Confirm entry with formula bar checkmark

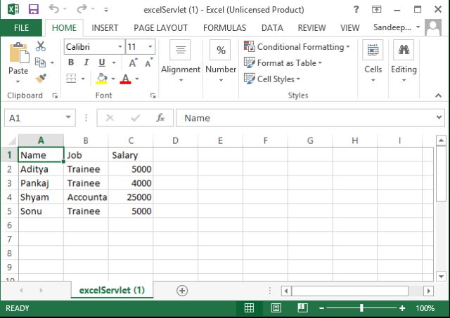[135, 118]
